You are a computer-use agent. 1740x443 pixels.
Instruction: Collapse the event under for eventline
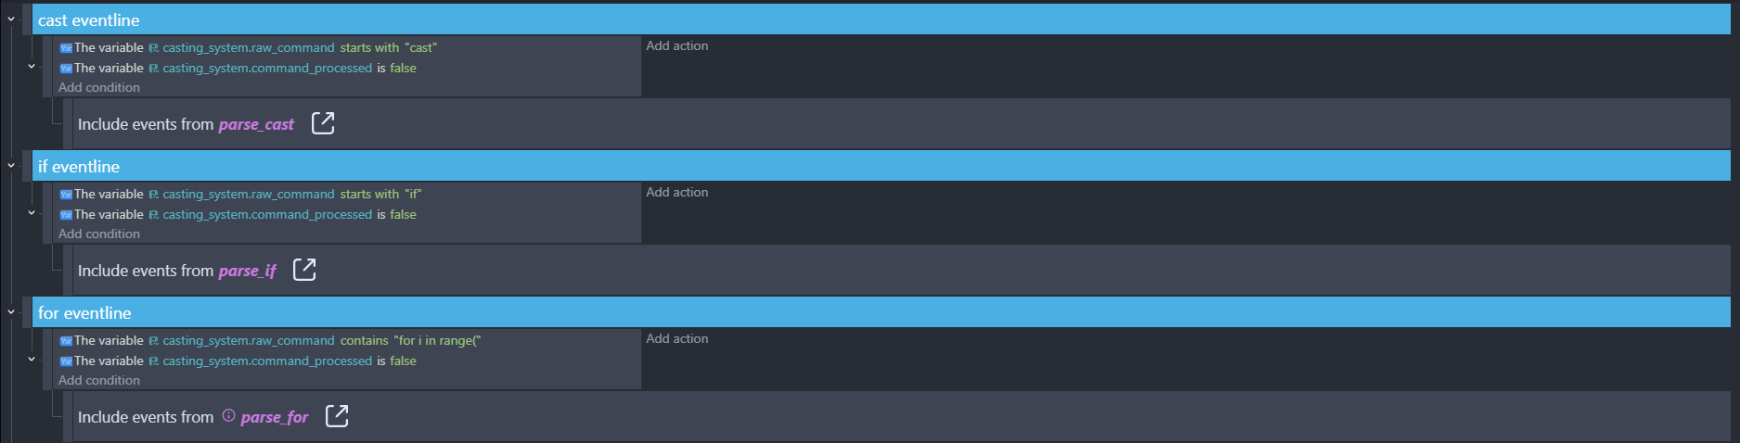click(32, 360)
